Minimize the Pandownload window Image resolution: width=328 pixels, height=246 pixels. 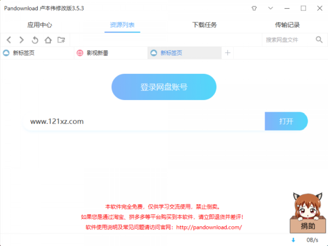[x=287, y=8]
